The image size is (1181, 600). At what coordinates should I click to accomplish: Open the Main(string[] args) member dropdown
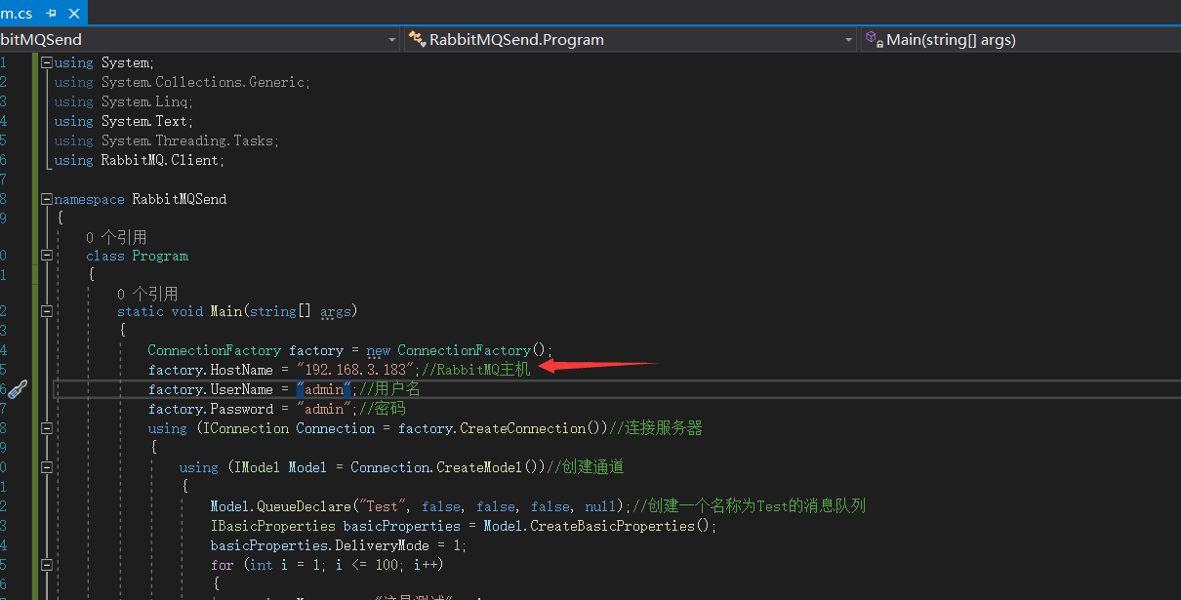click(1020, 39)
